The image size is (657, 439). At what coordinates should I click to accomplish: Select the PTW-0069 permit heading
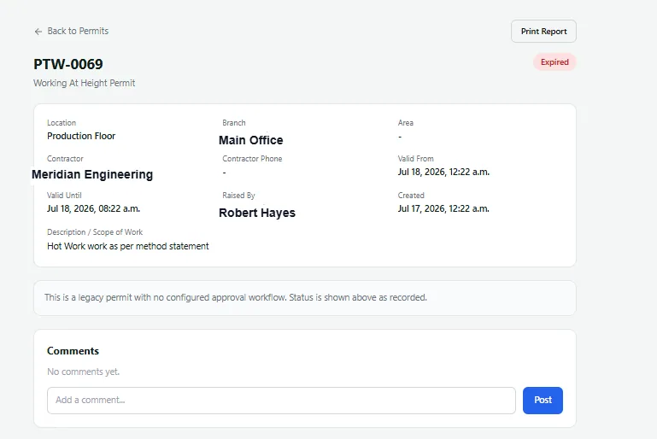[x=68, y=64]
